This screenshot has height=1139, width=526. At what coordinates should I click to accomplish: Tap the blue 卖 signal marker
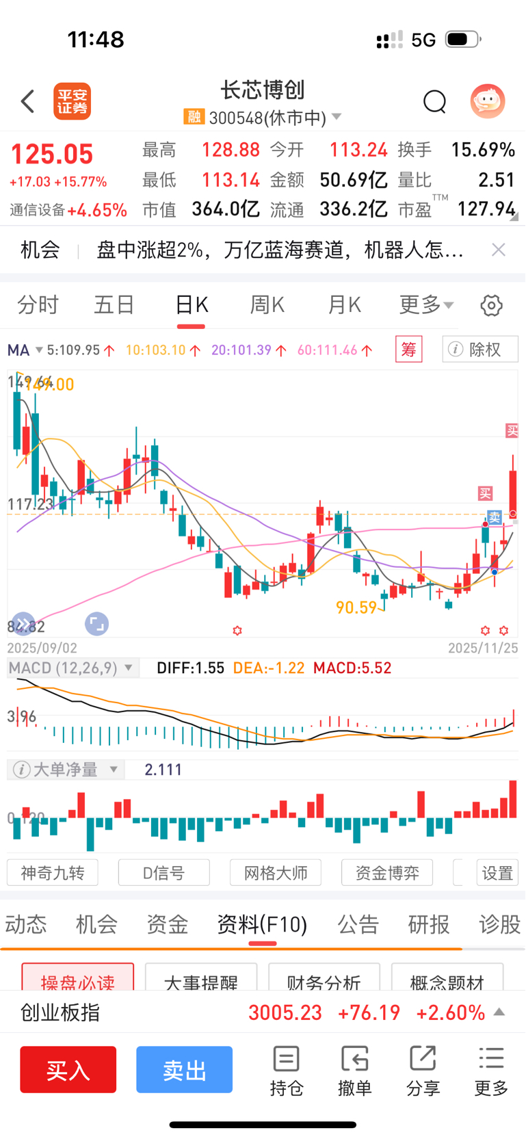coord(495,518)
